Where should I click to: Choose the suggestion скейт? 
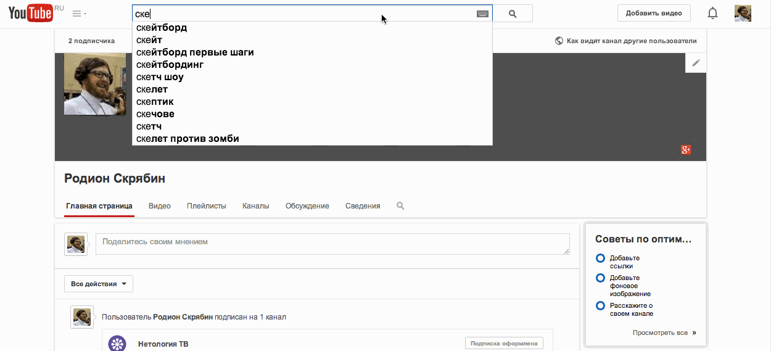click(x=312, y=40)
